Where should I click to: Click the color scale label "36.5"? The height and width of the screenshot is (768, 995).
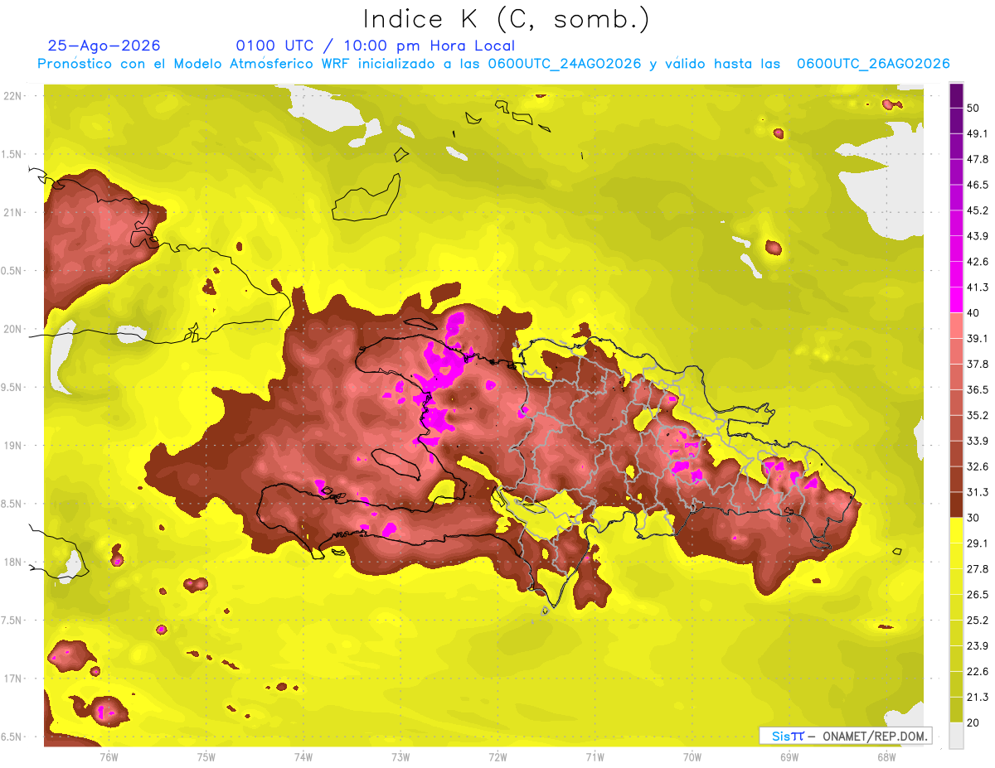[x=978, y=389]
